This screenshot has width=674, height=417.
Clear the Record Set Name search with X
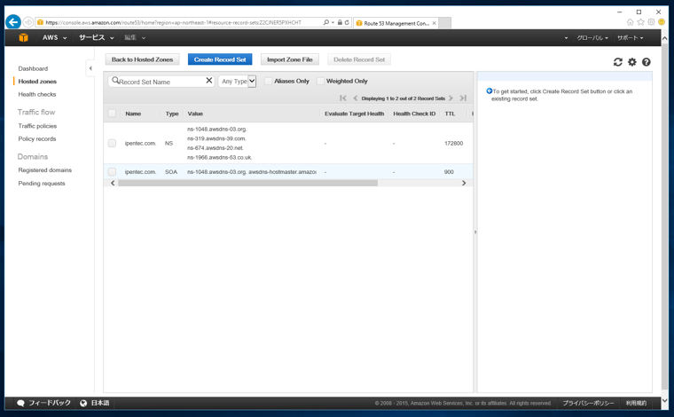click(x=209, y=81)
